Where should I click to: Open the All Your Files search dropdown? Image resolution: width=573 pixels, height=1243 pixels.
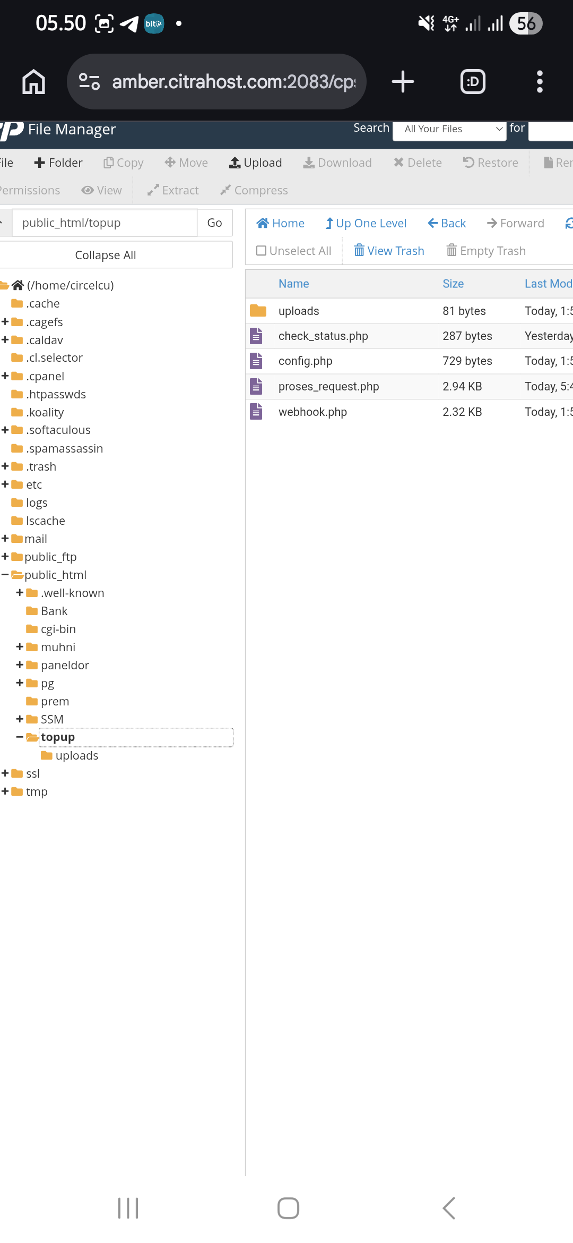click(449, 129)
